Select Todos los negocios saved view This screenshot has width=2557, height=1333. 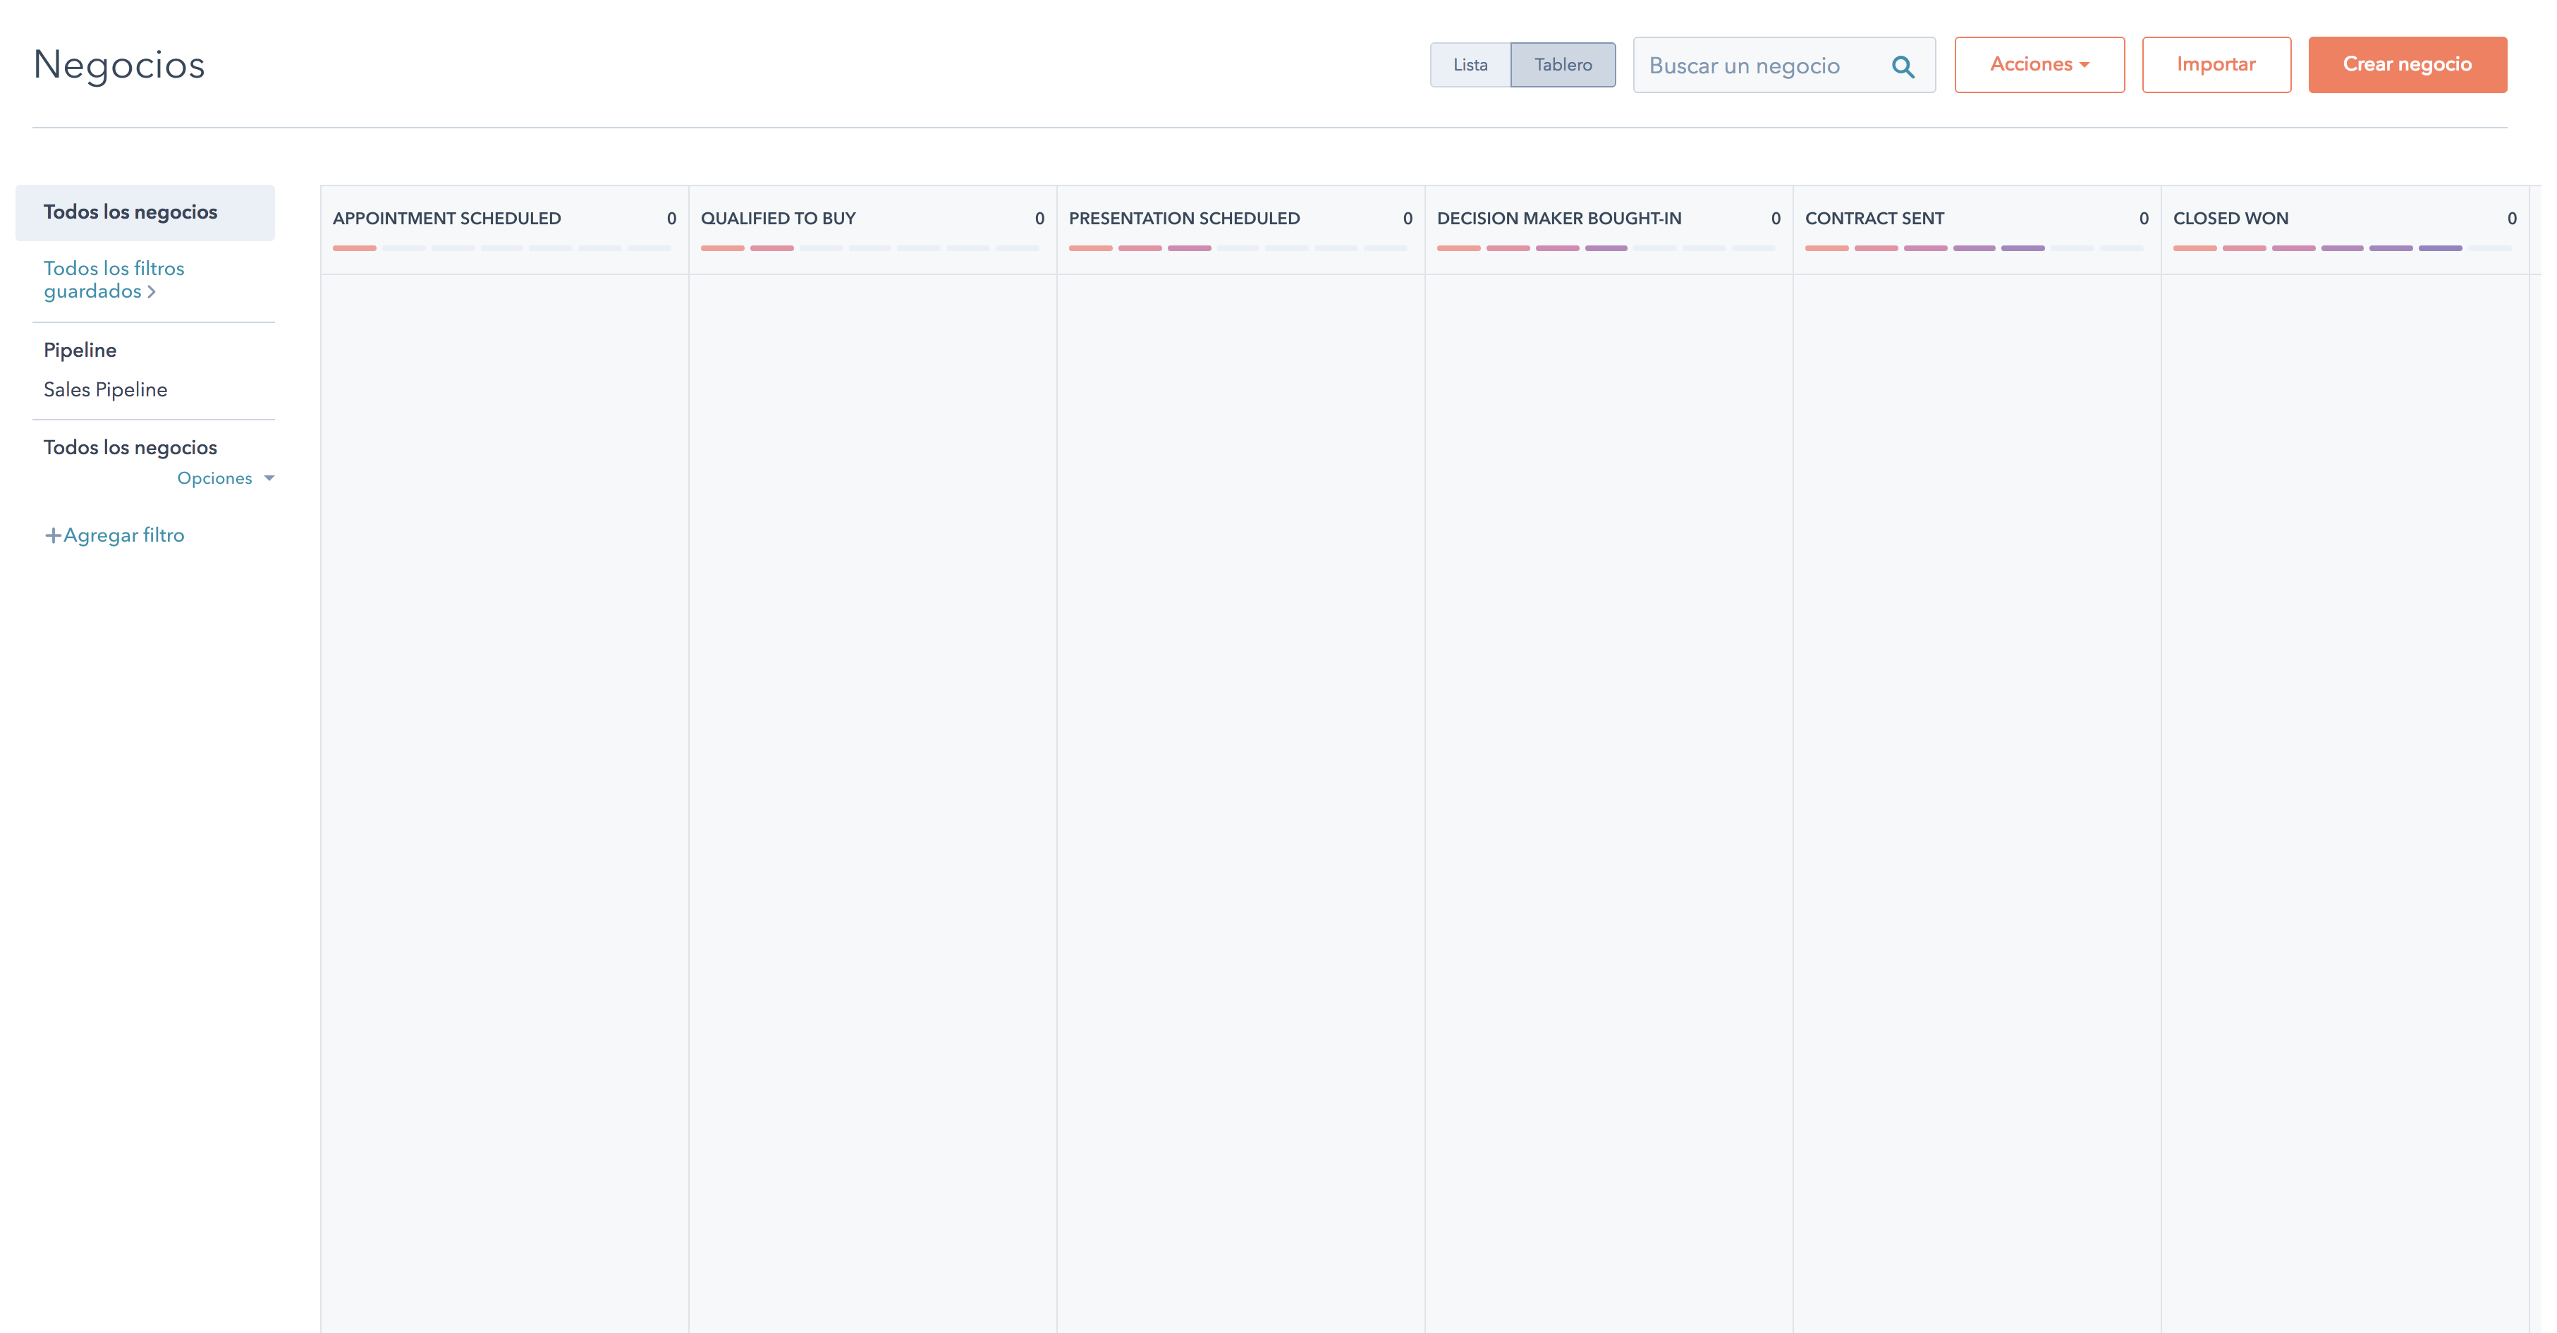click(x=130, y=212)
